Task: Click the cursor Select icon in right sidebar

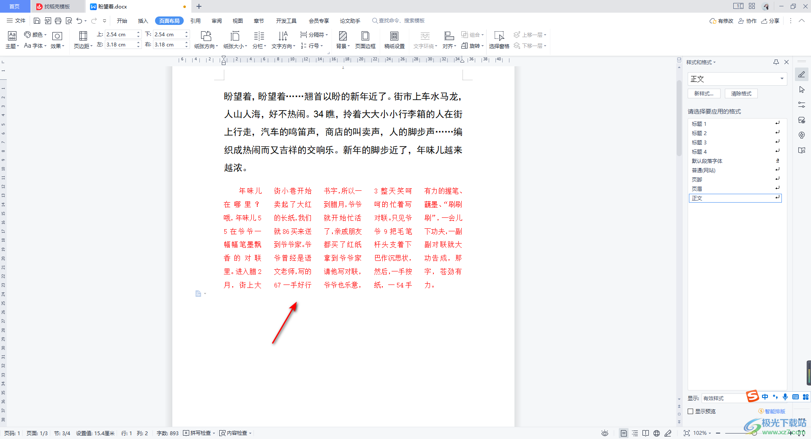Action: click(801, 89)
